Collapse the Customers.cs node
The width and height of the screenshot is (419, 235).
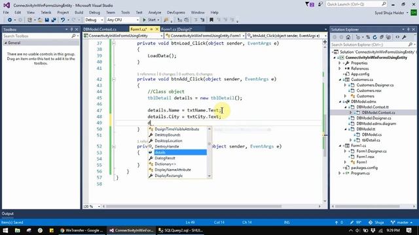340,80
